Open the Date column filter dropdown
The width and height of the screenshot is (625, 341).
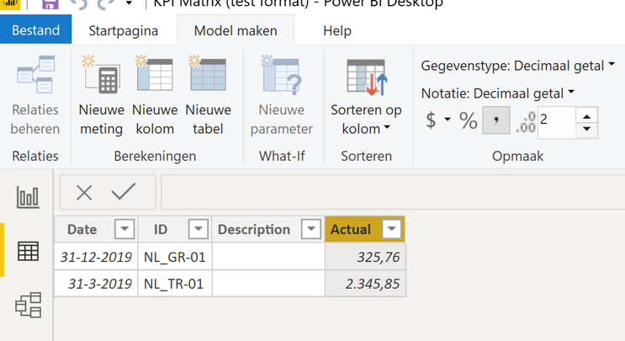pyautogui.click(x=124, y=229)
